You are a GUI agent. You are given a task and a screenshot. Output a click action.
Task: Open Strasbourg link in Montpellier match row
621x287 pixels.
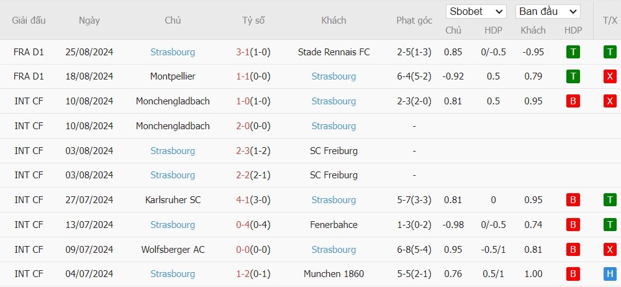[x=333, y=76]
